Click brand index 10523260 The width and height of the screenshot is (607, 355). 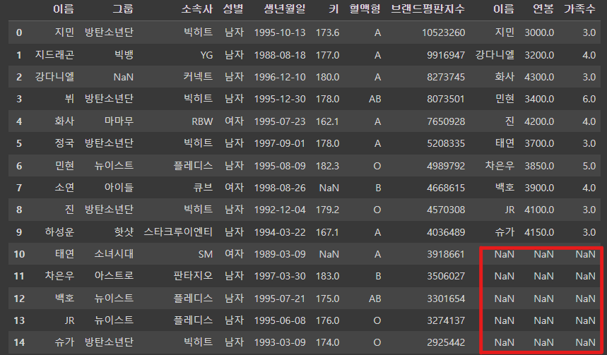click(x=443, y=32)
